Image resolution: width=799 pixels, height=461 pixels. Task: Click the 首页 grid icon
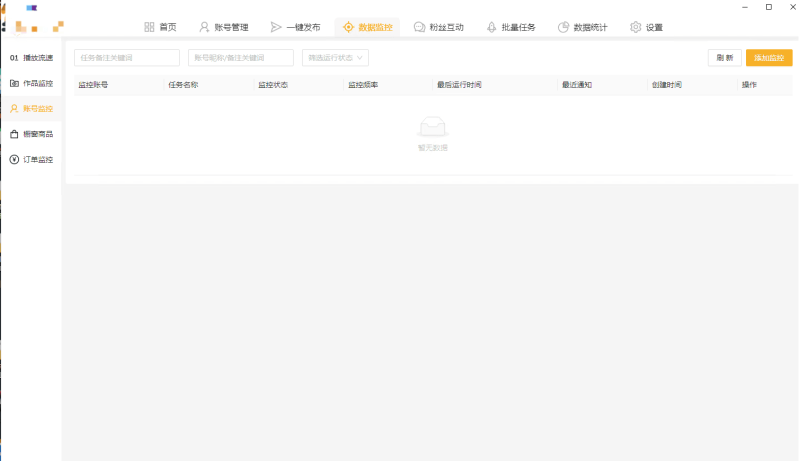pos(149,27)
